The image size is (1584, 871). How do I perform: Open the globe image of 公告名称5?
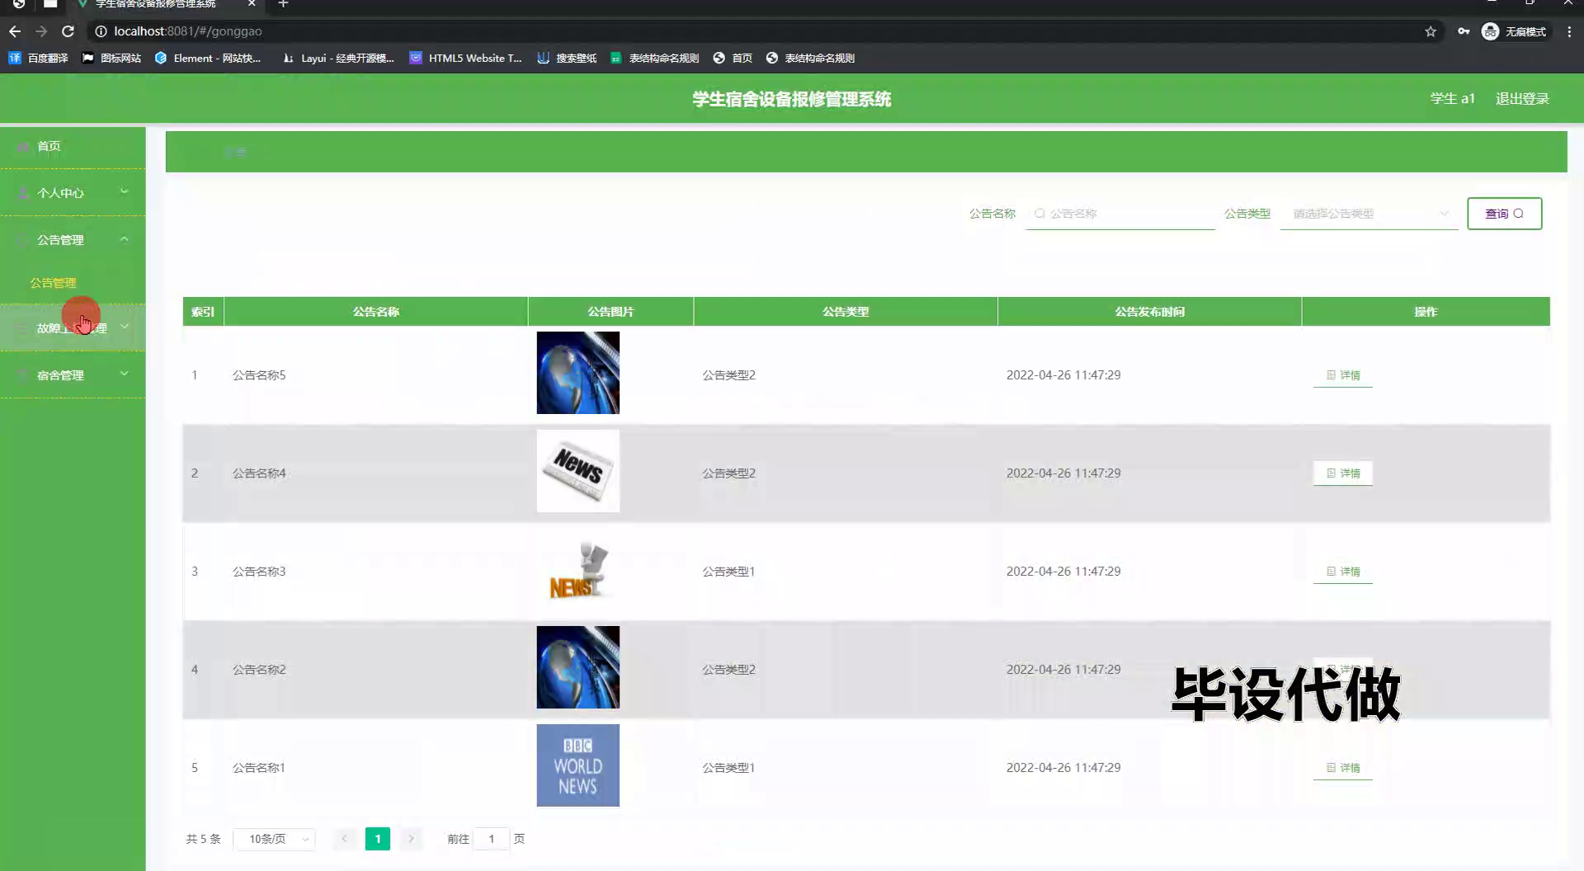577,373
